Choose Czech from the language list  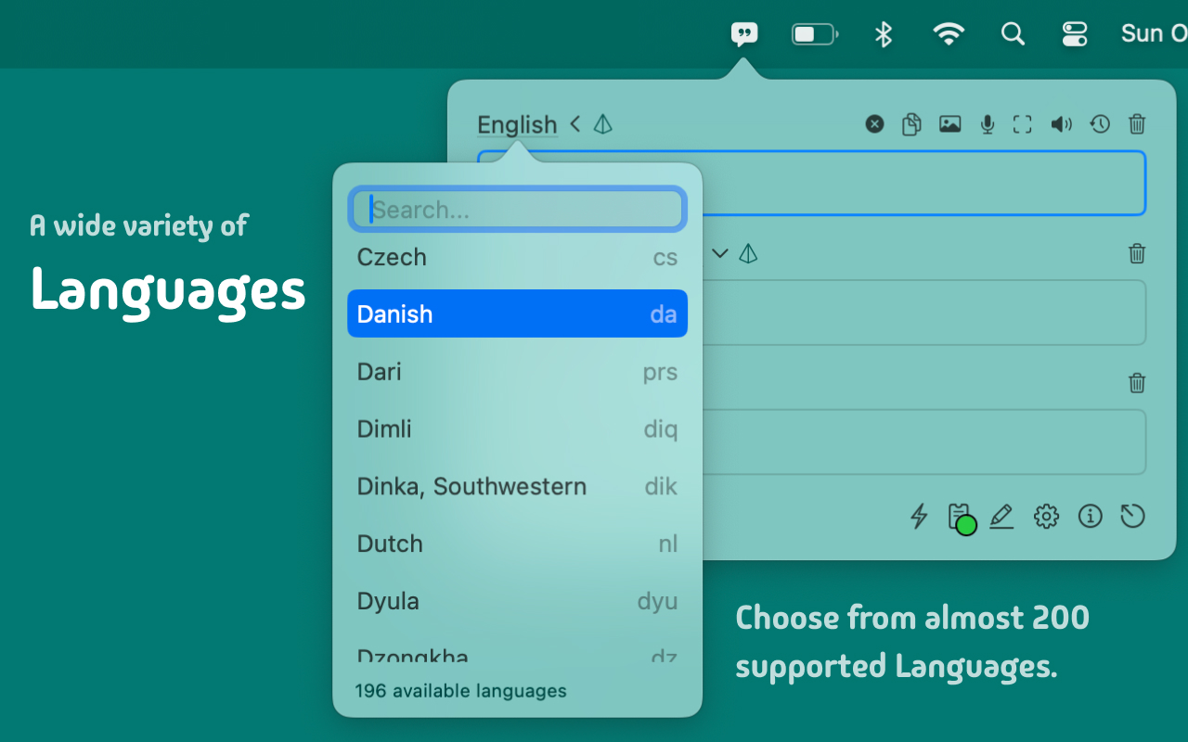(x=517, y=257)
